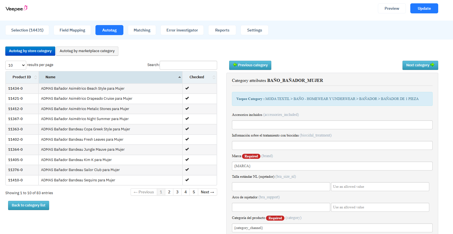Click Categoría del producto 'Required' badge
The height and width of the screenshot is (234, 453).
(275, 218)
